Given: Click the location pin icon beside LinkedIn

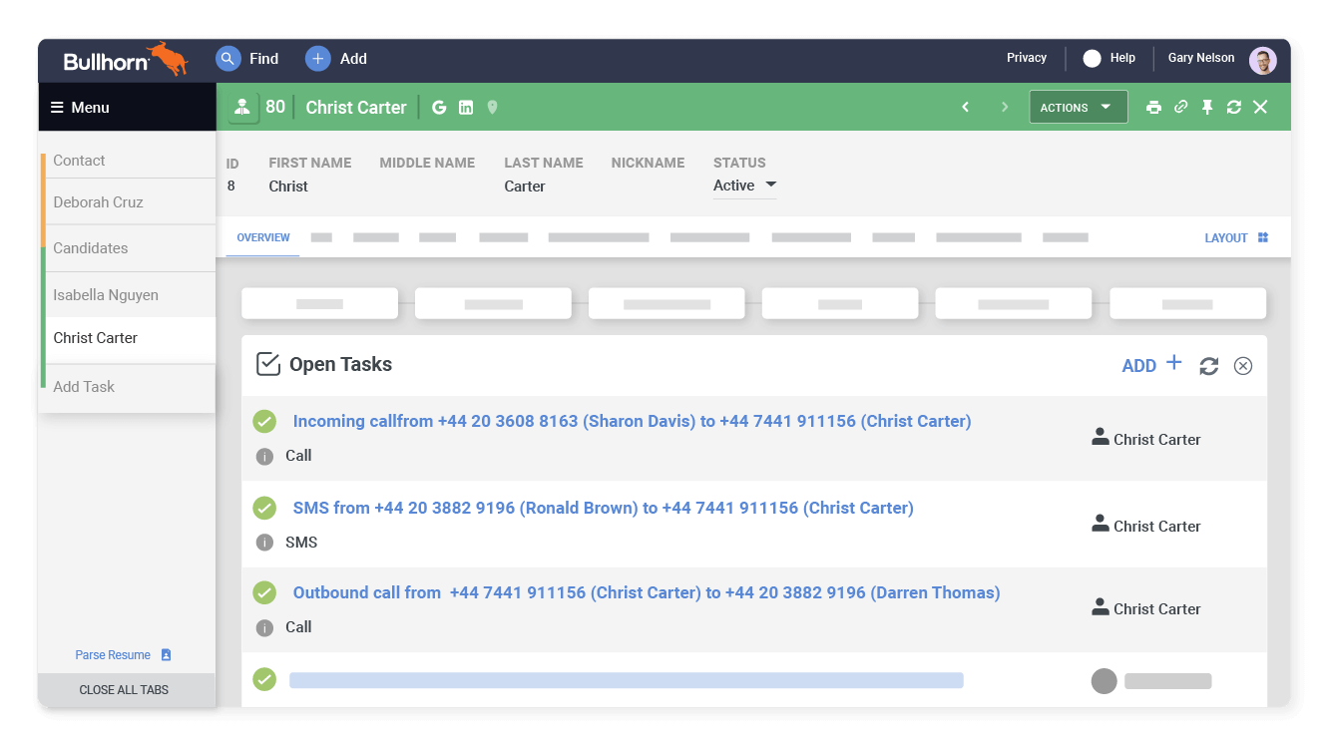Looking at the screenshot, I should (491, 107).
